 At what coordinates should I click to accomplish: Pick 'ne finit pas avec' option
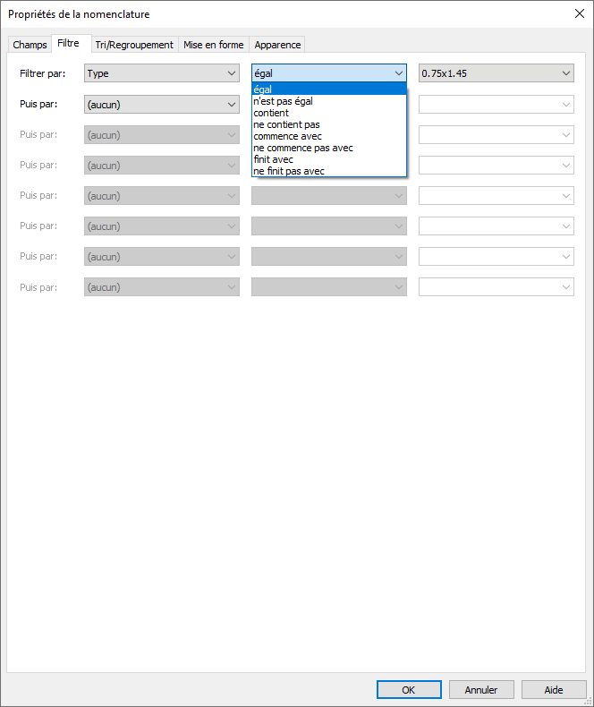[289, 171]
